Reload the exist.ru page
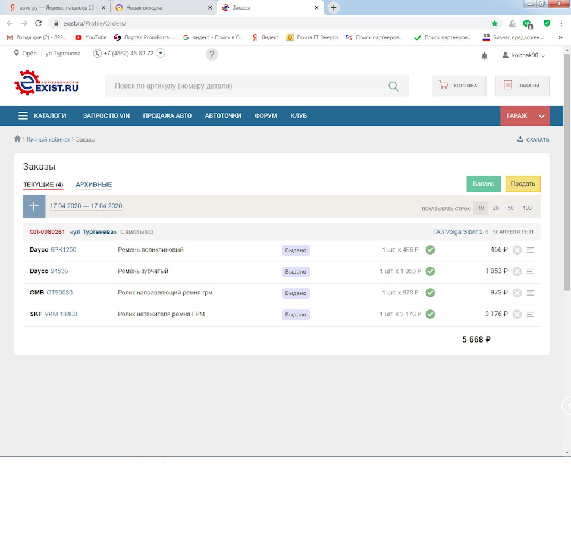The image size is (571, 539). point(38,23)
